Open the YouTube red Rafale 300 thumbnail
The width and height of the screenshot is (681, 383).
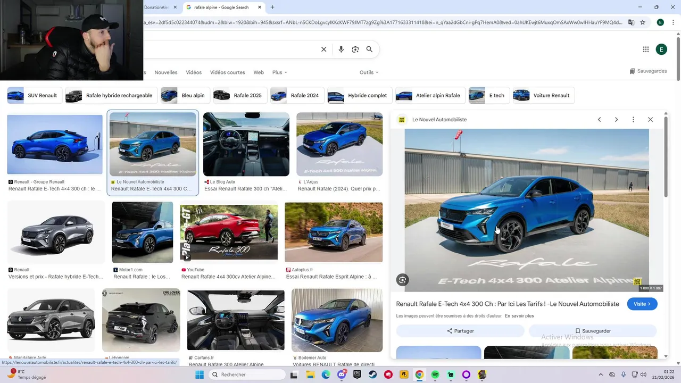coord(229,232)
